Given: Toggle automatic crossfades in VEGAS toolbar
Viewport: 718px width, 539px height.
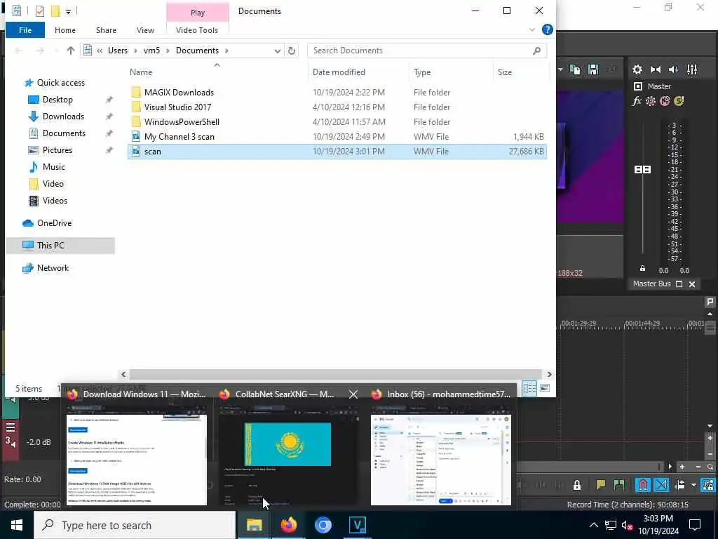Looking at the screenshot, I should point(661,485).
